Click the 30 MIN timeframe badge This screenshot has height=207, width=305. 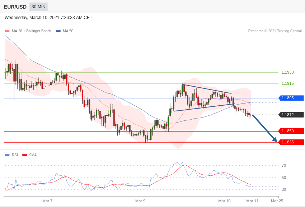(38, 7)
